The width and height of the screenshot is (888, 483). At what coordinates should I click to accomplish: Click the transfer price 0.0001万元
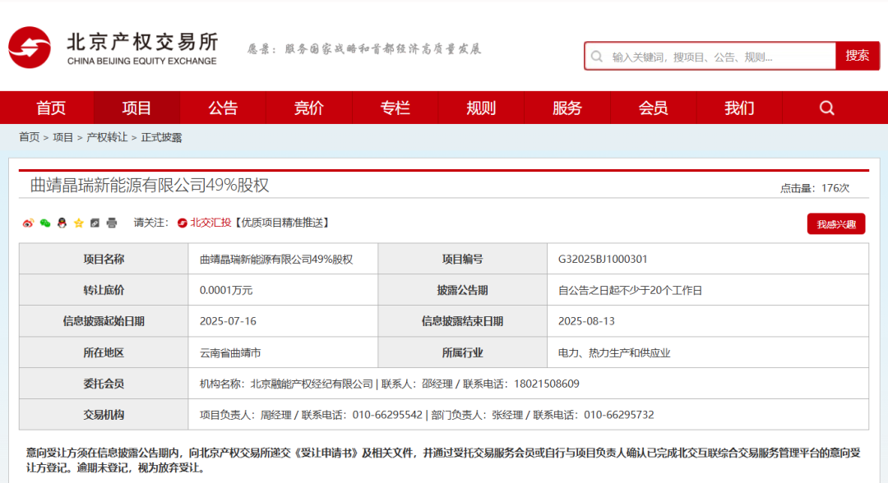click(x=226, y=290)
